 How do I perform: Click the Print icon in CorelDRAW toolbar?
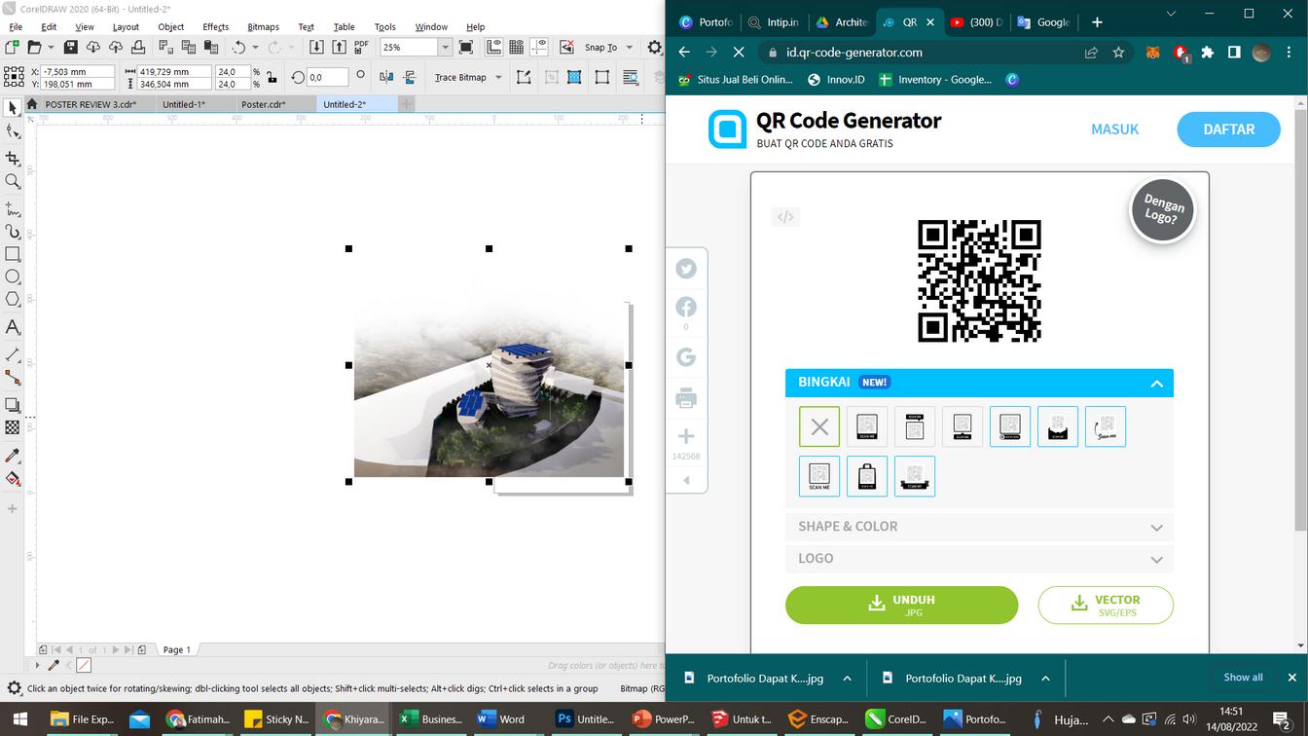coord(138,47)
